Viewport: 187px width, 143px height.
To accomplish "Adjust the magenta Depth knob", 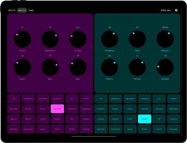I will (x=22, y=67).
